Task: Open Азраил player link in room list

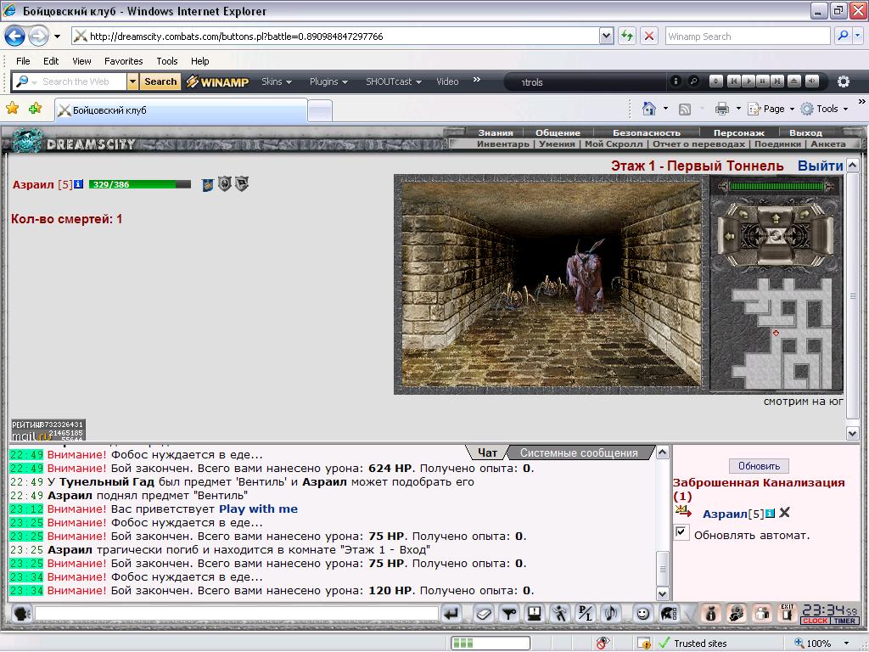Action: [x=725, y=514]
